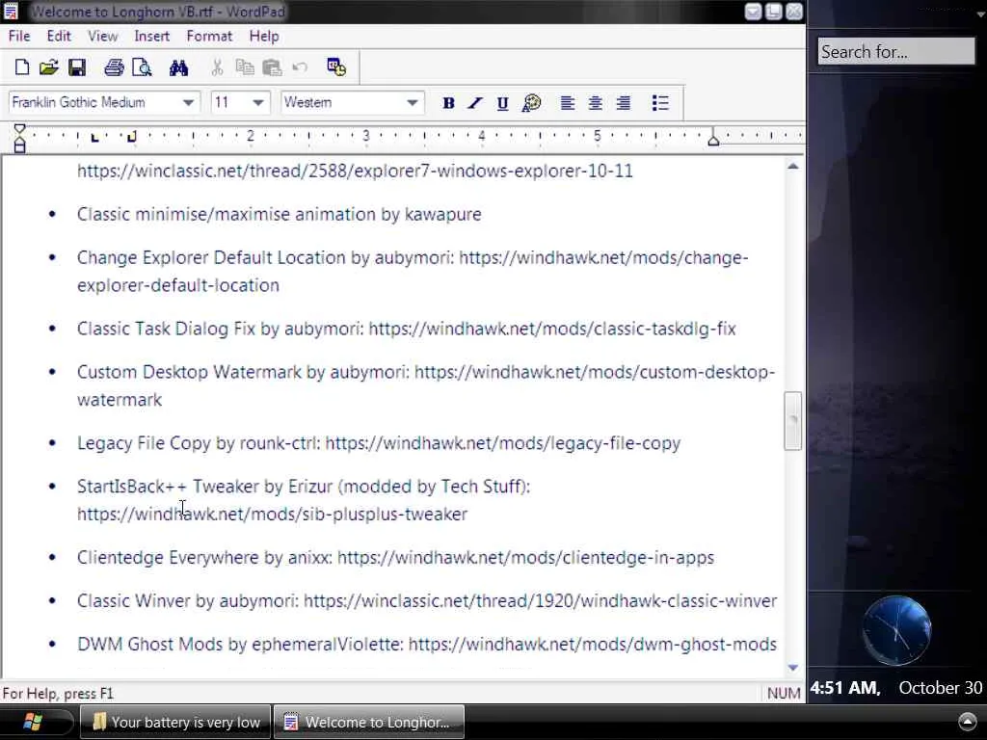
Task: Toggle bullet list formatting
Action: [660, 103]
